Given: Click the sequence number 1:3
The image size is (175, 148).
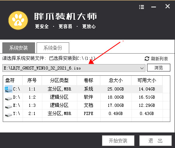Looking at the screenshot, I should [32, 105].
